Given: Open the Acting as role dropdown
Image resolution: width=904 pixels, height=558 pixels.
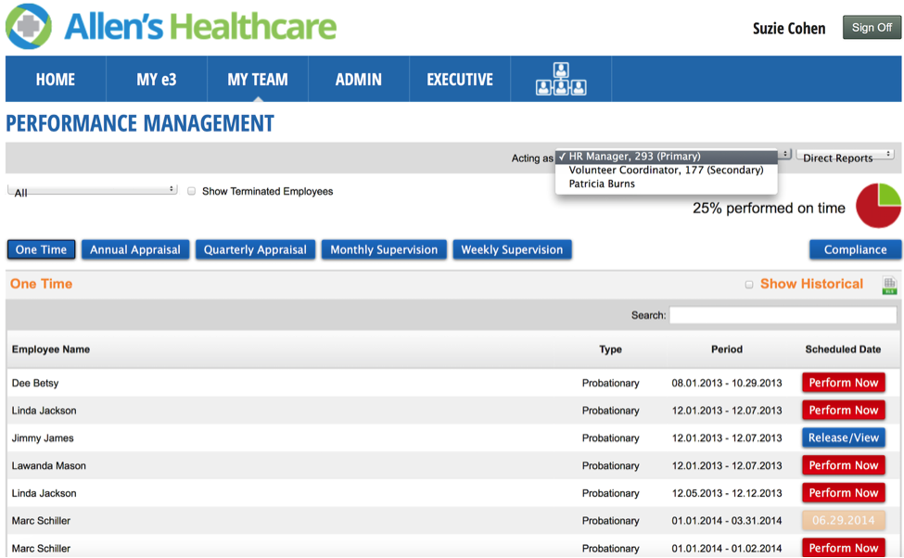Looking at the screenshot, I should point(666,157).
